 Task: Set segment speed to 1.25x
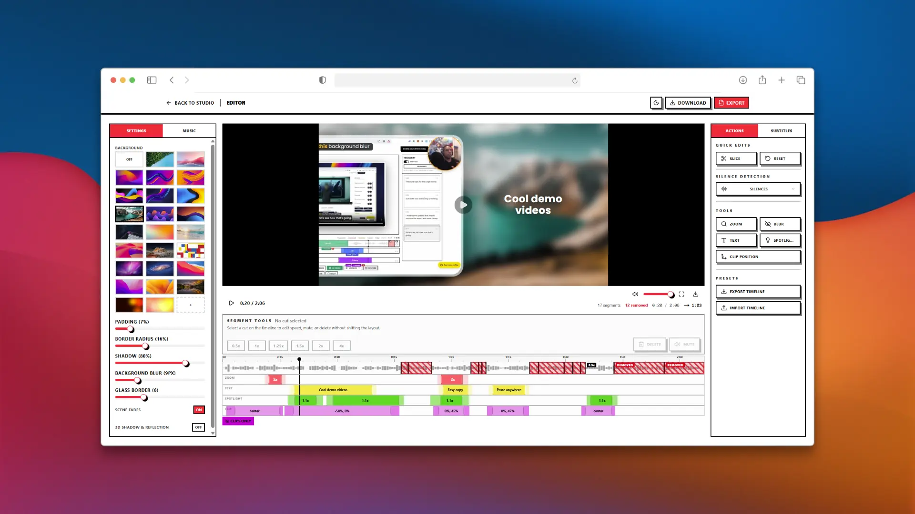pyautogui.click(x=278, y=346)
